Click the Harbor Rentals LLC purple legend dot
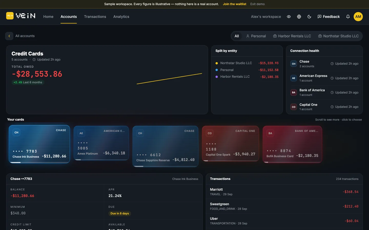 pyautogui.click(x=217, y=77)
